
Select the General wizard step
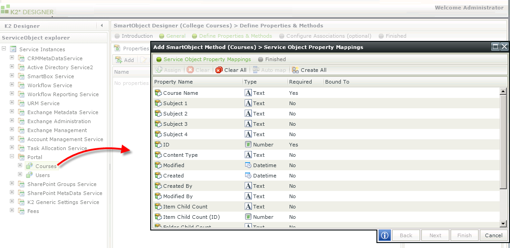pyautogui.click(x=172, y=36)
